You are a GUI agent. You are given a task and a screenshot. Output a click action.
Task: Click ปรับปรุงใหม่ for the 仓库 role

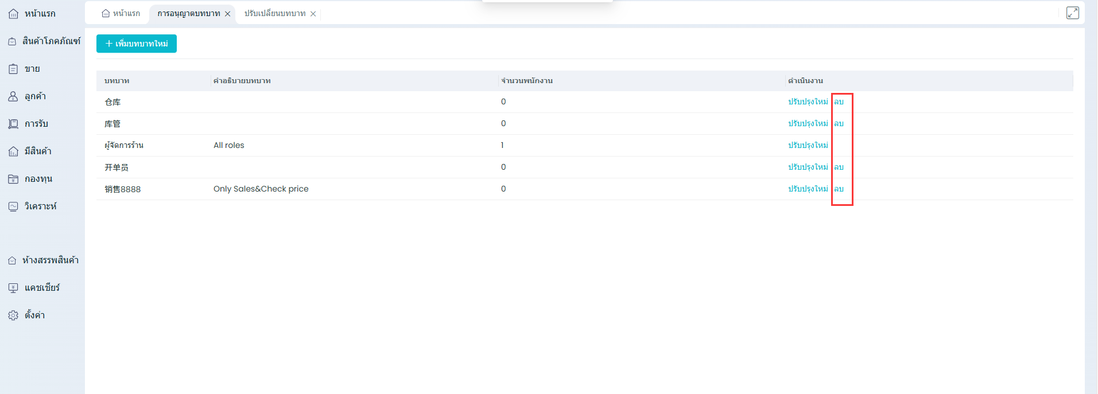tap(808, 102)
